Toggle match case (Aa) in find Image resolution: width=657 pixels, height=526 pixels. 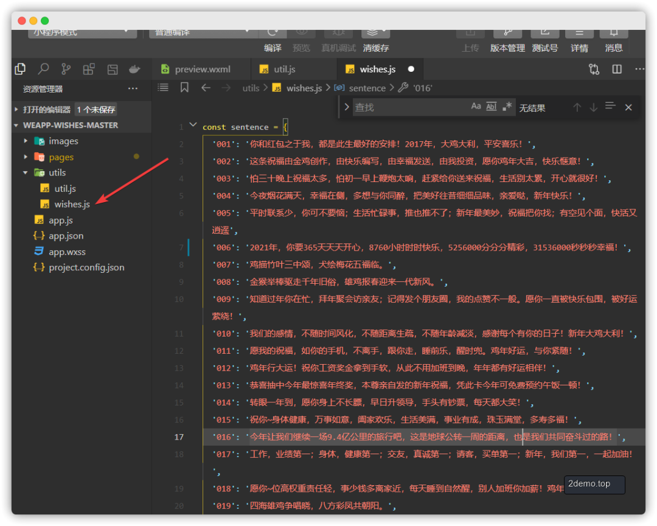coord(476,106)
